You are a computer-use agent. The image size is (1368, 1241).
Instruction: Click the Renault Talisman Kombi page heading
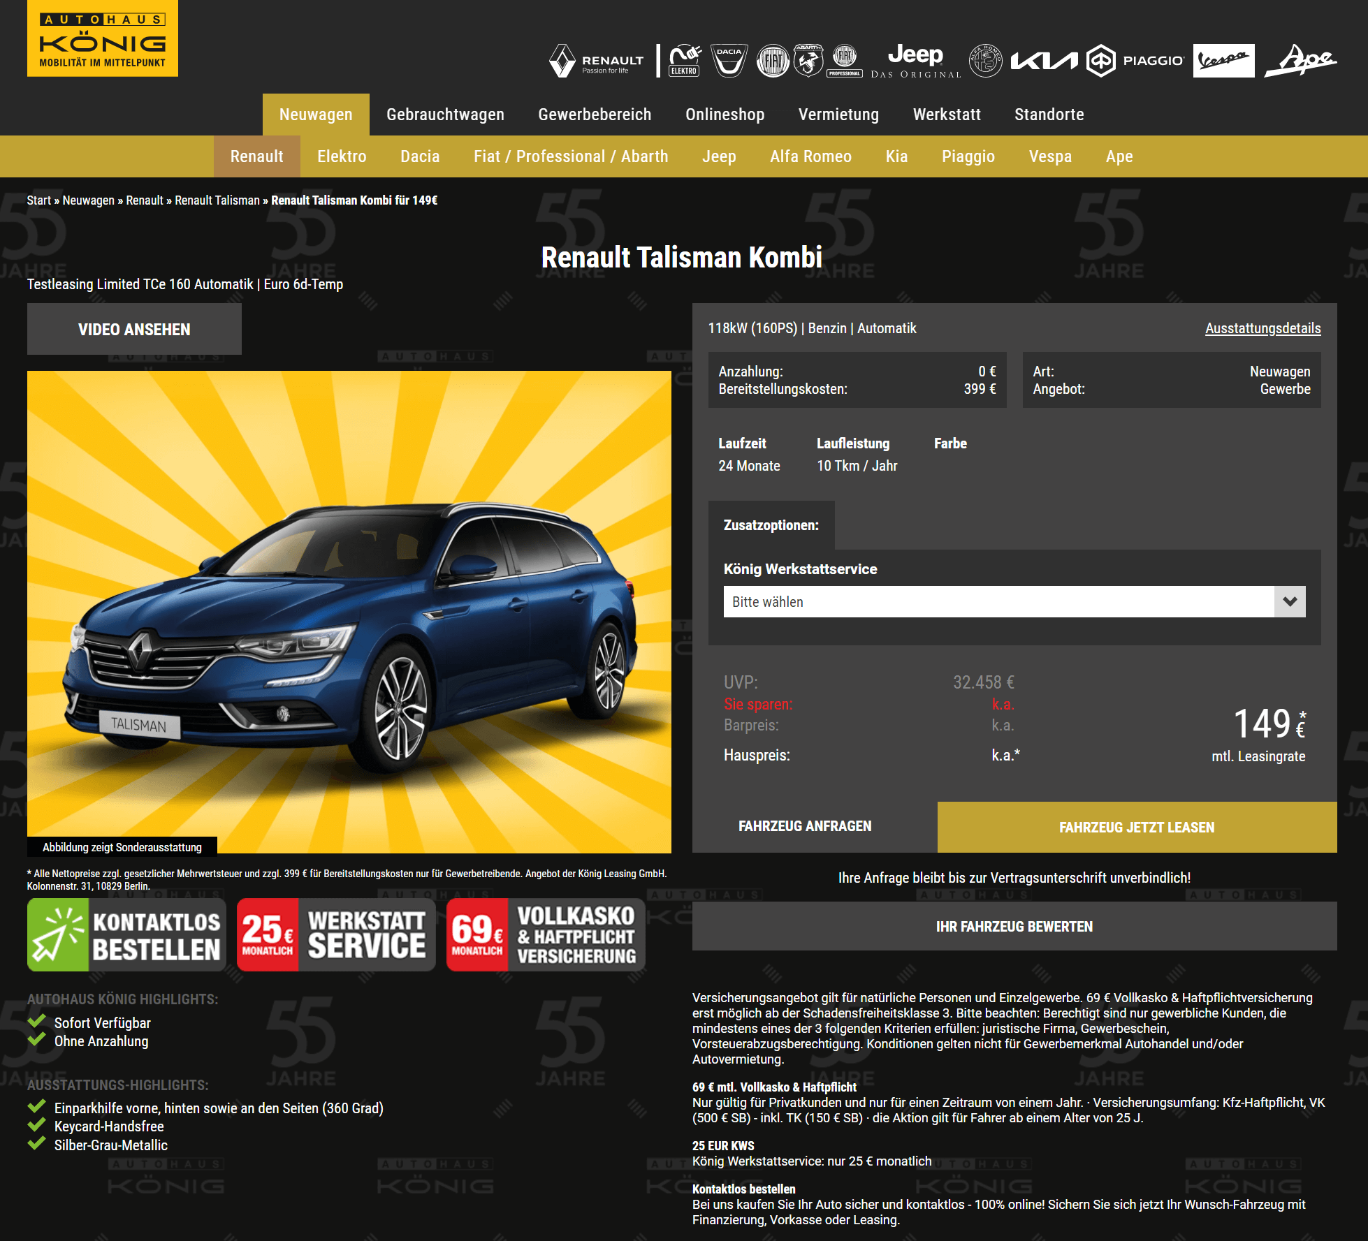(x=682, y=257)
